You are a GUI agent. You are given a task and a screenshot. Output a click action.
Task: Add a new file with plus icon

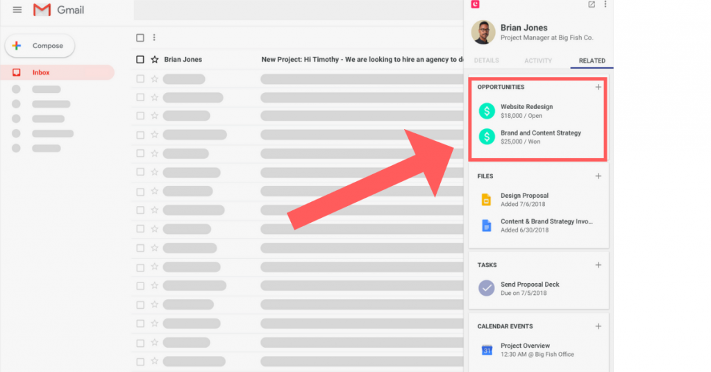coord(599,176)
